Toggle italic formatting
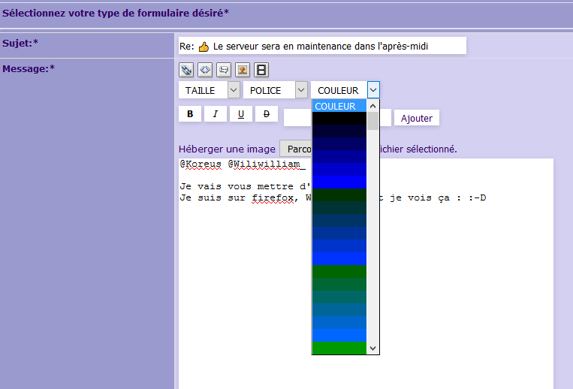The height and width of the screenshot is (389, 573). (215, 114)
